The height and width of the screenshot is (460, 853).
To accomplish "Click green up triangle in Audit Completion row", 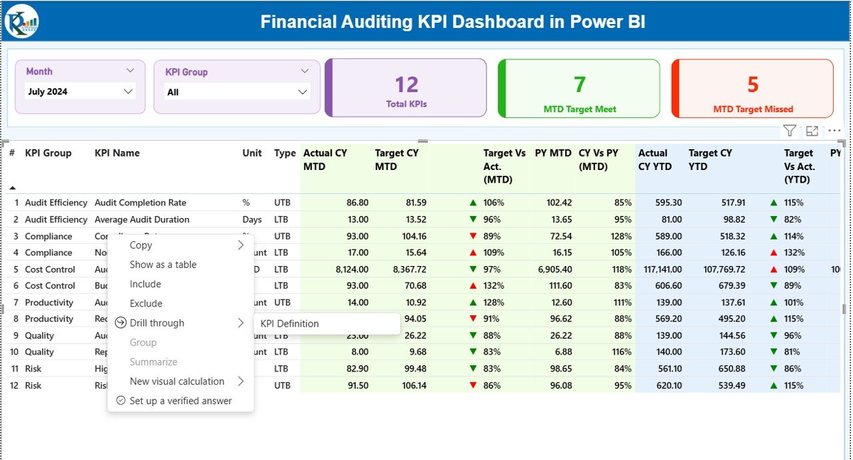I will point(472,203).
